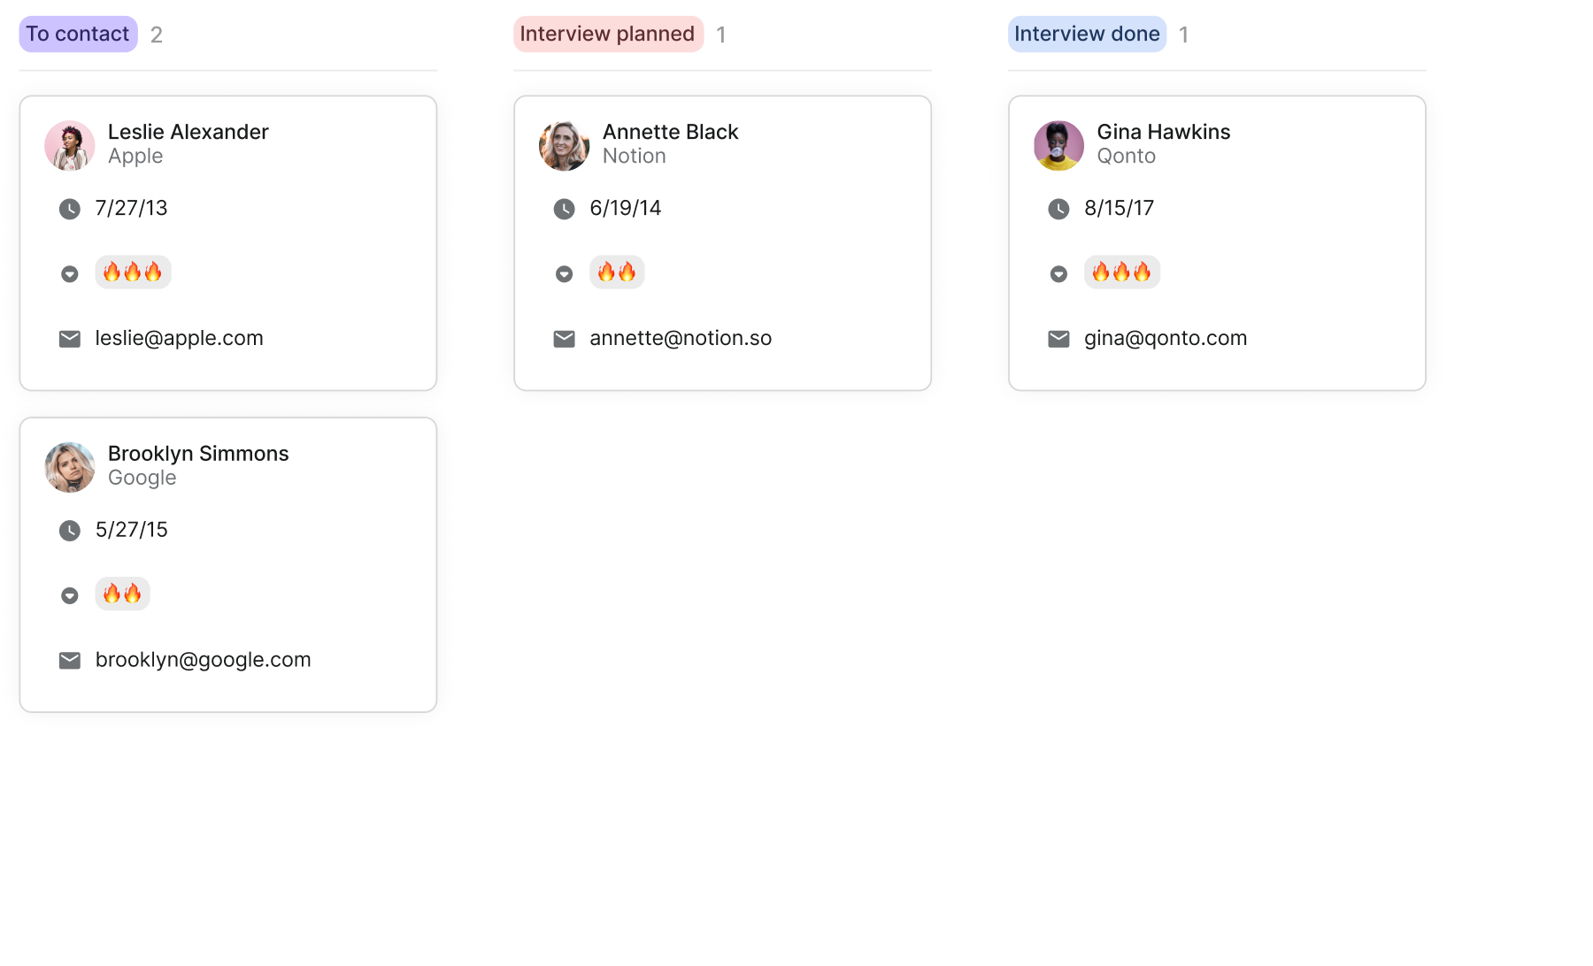The width and height of the screenshot is (1593, 966).
Task: Select the Interview done column label
Action: [1087, 34]
